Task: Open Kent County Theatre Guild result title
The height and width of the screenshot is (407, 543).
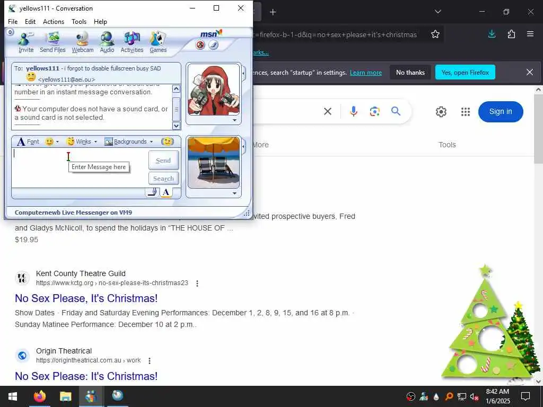Action: click(x=86, y=298)
